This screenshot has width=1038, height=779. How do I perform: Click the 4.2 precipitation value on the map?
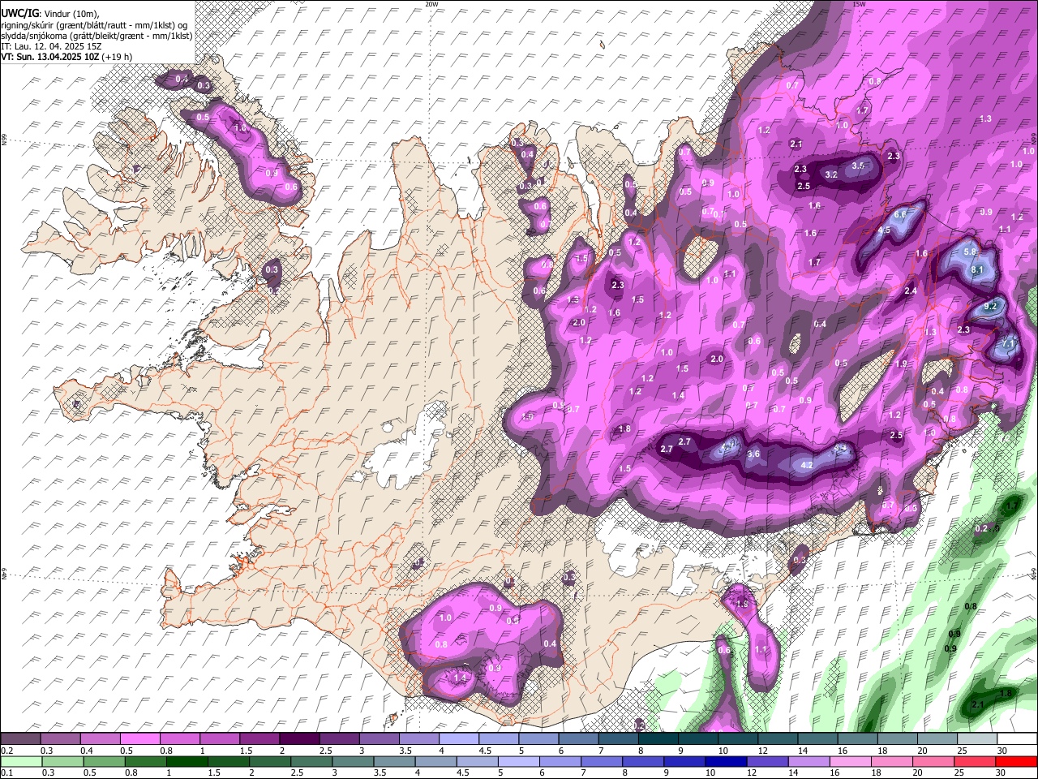tap(807, 466)
